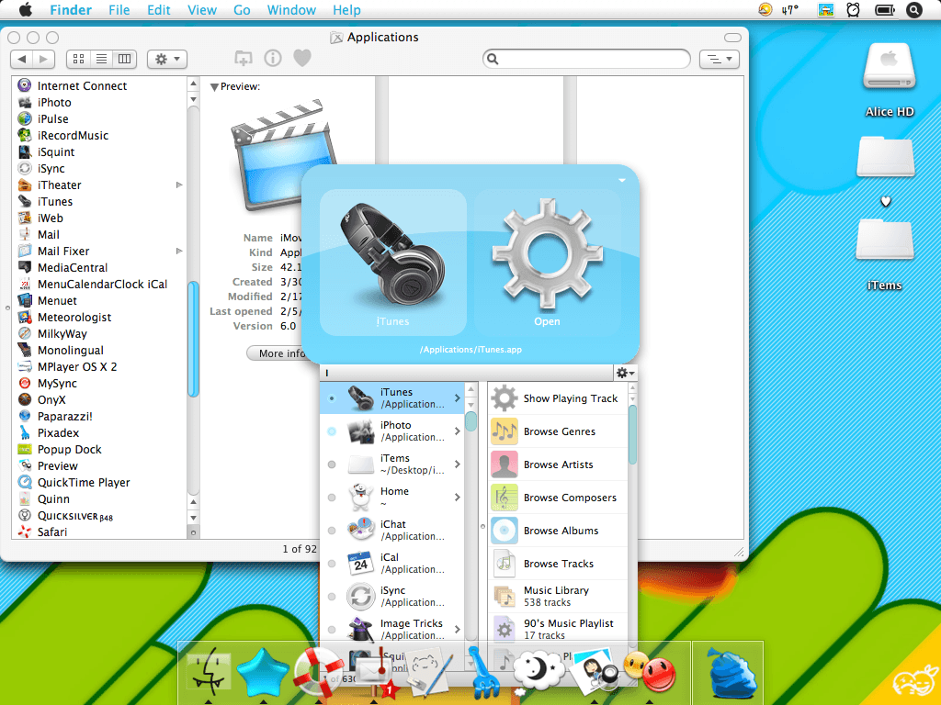Click the Open action gear in Quicksilver
The image size is (941, 705).
[548, 262]
